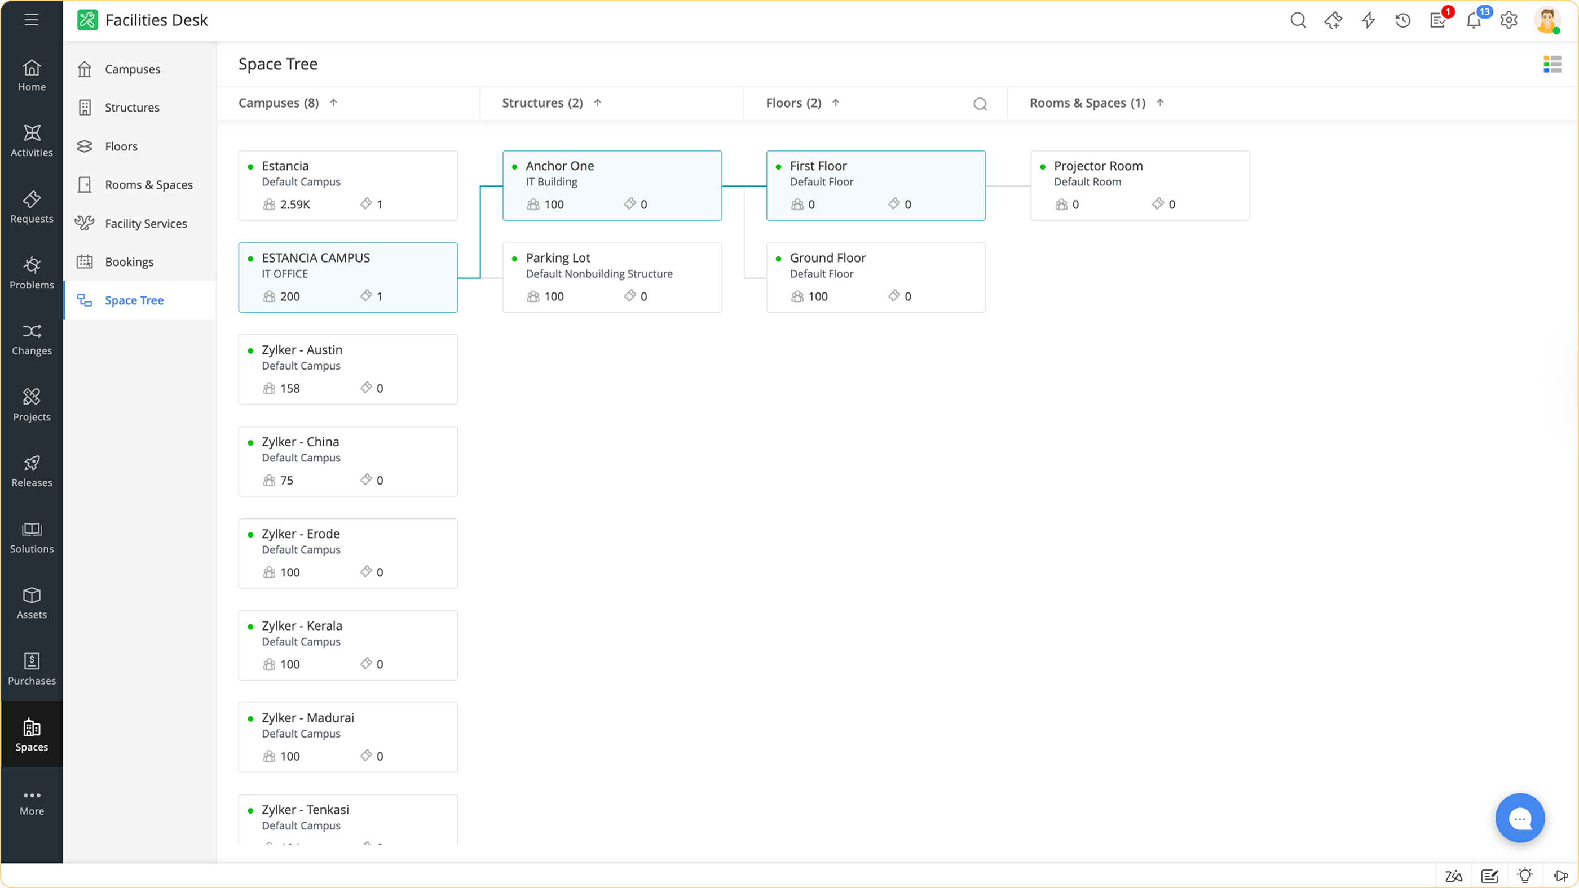Switch to list view icon
The height and width of the screenshot is (888, 1579).
[1552, 64]
